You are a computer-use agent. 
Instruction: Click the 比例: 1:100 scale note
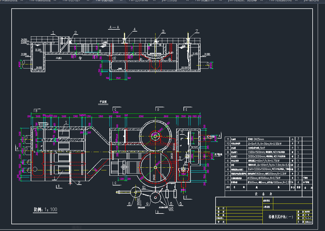pyautogui.click(x=45, y=209)
